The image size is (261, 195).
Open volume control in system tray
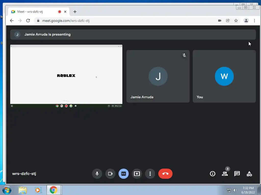pyautogui.click(x=235, y=190)
